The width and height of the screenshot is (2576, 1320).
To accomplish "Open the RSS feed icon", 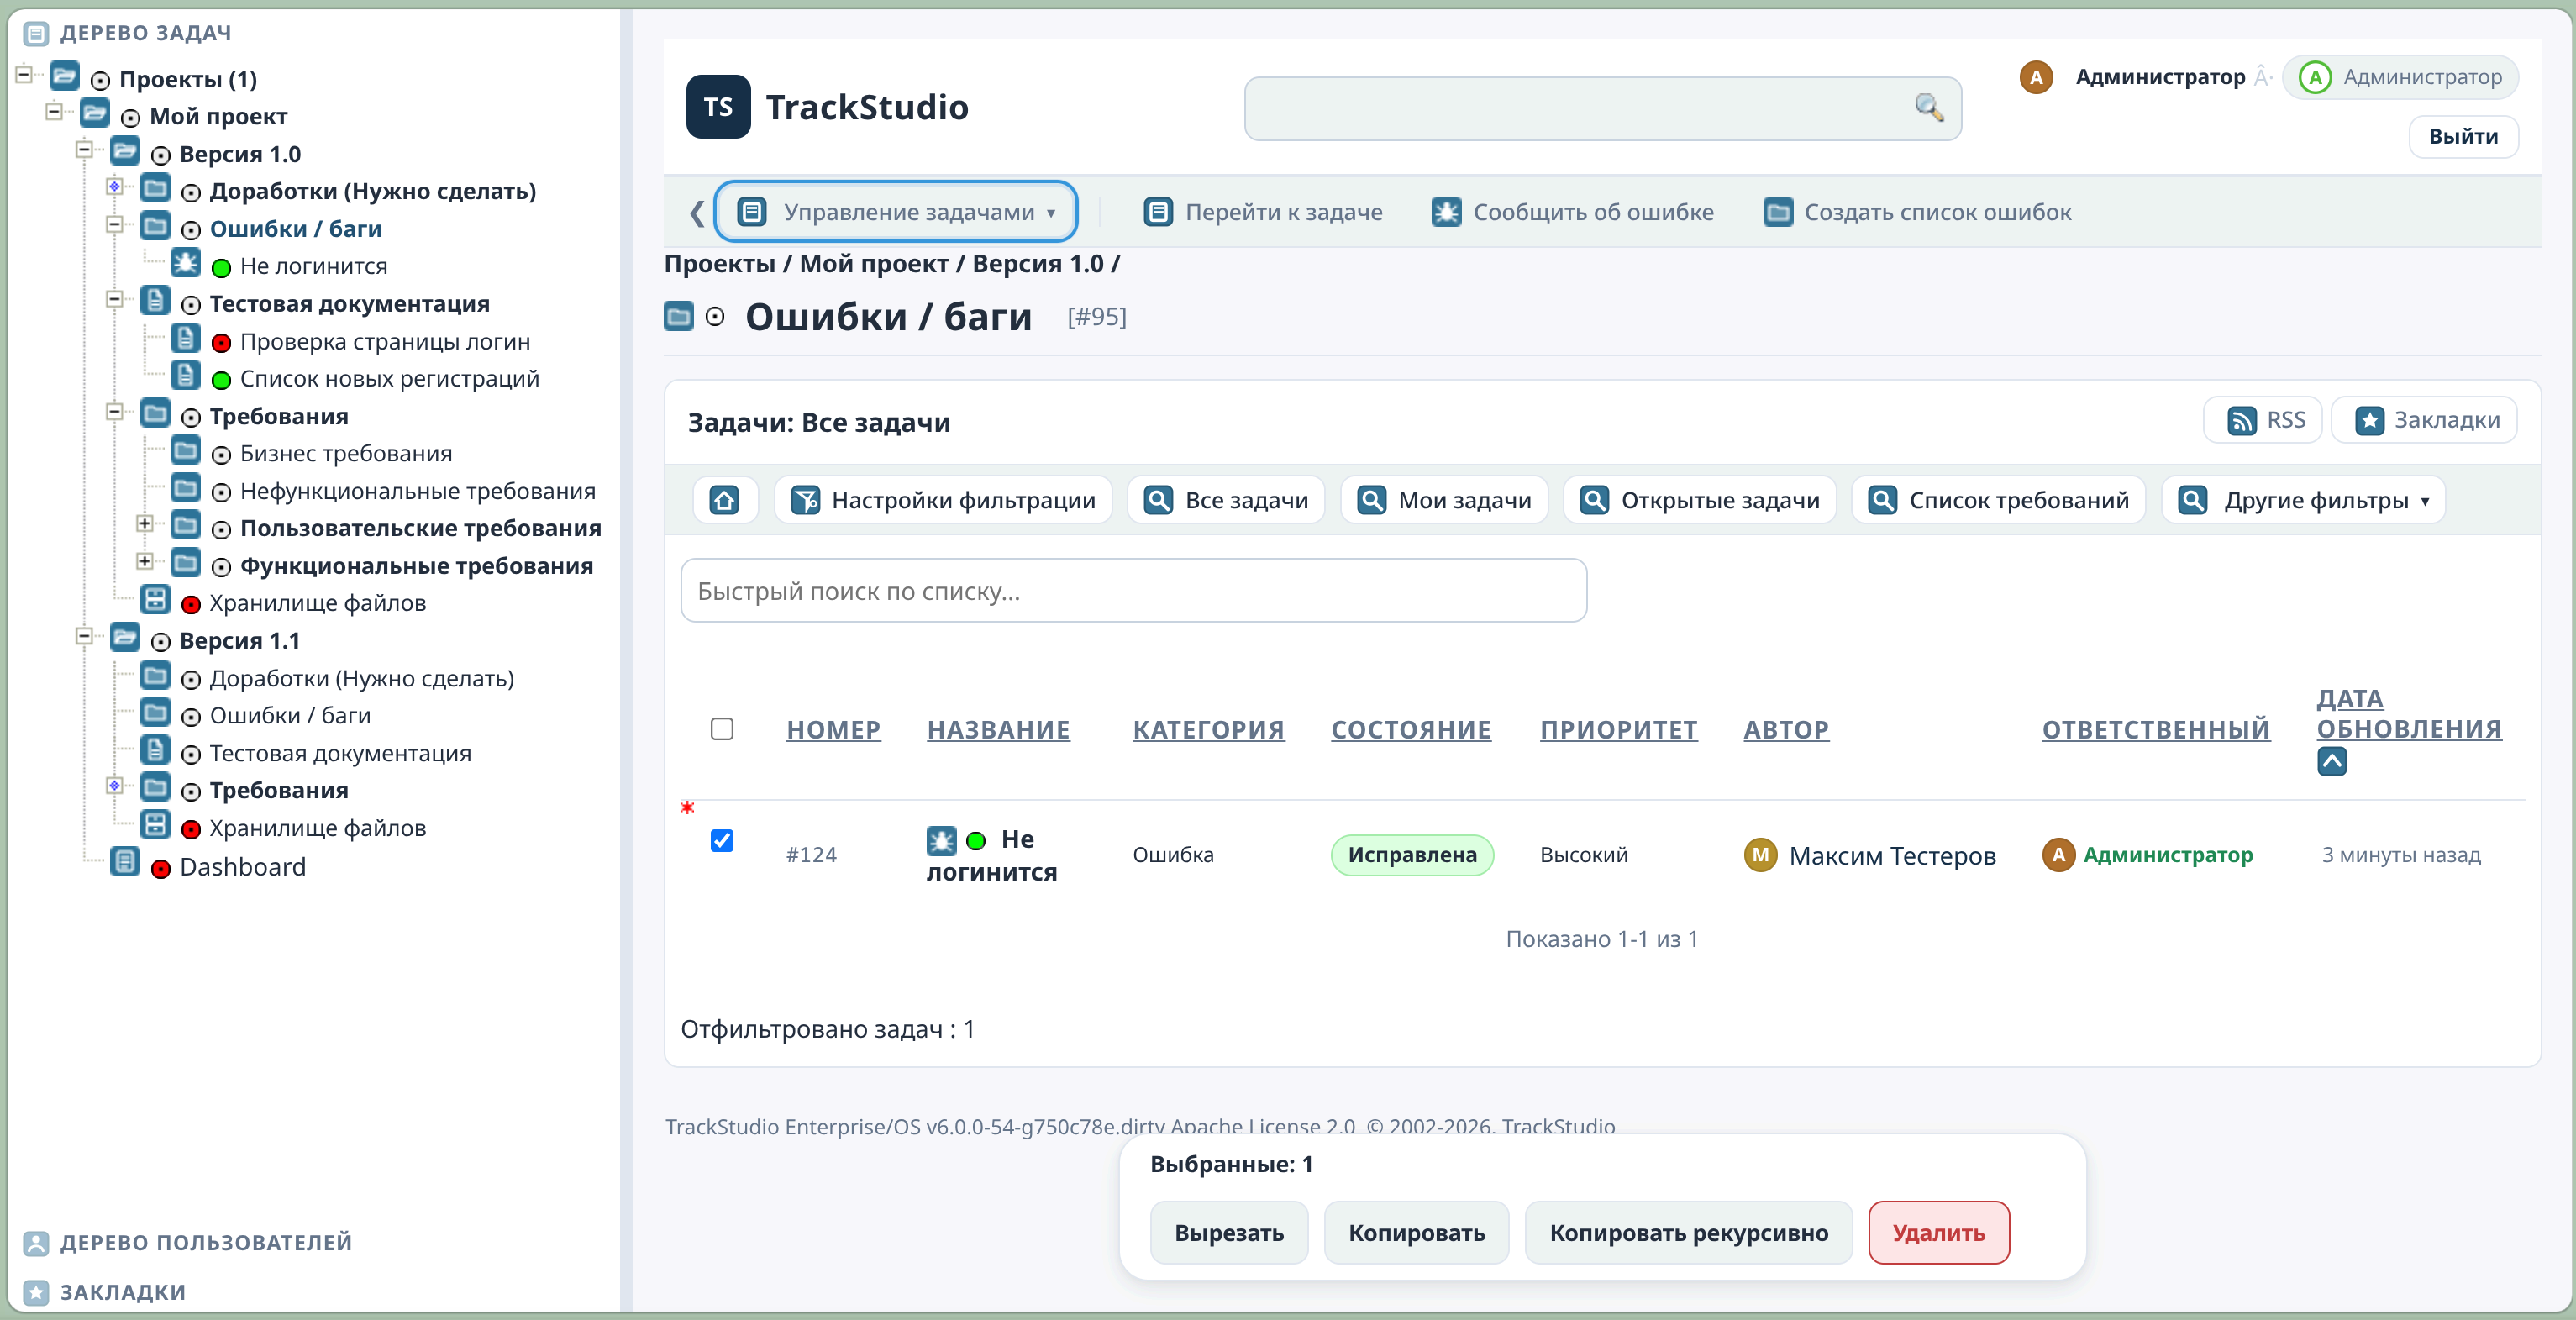I will click(x=2242, y=420).
